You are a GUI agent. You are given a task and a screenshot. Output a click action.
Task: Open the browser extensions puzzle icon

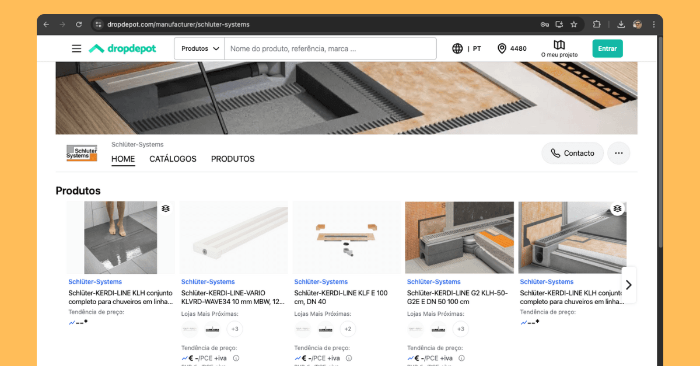[x=597, y=25]
